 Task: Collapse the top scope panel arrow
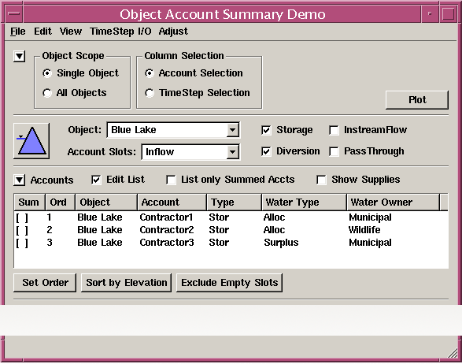point(20,56)
